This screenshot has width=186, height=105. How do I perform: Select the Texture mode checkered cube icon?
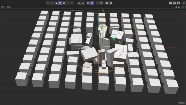(64, 3)
